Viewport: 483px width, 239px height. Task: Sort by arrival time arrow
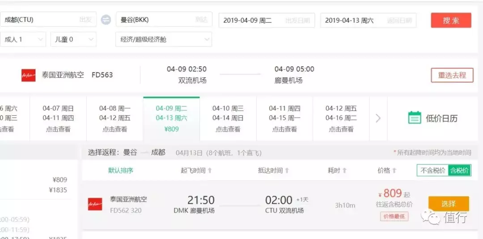click(287, 170)
